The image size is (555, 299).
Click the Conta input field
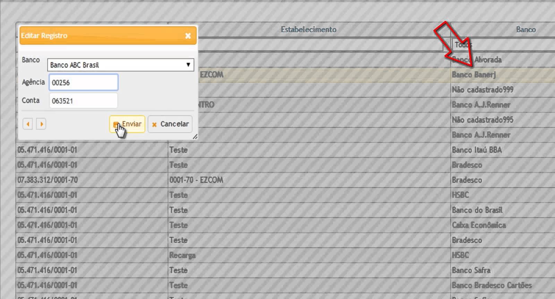point(84,101)
